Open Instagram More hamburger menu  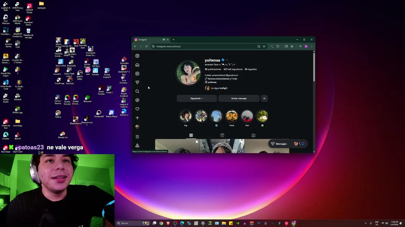click(x=137, y=137)
